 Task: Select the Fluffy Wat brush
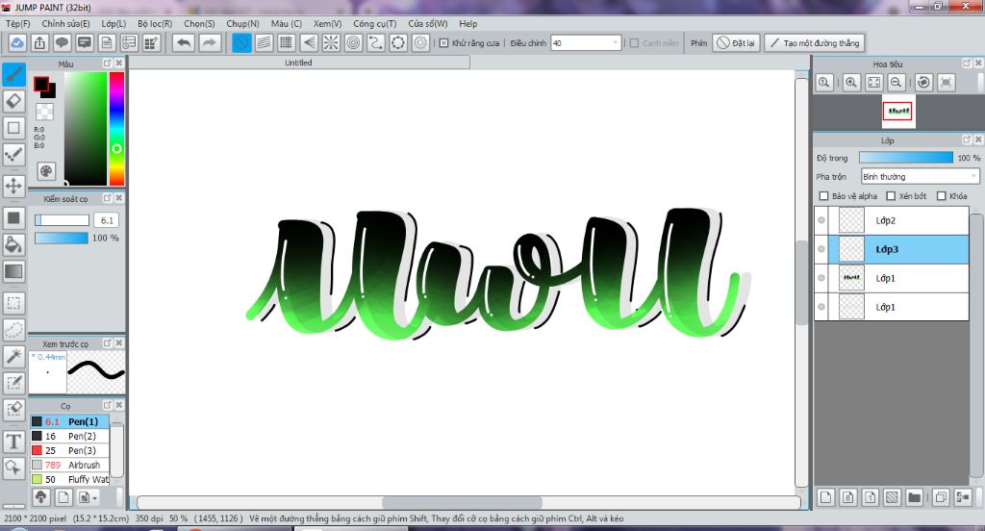69,479
